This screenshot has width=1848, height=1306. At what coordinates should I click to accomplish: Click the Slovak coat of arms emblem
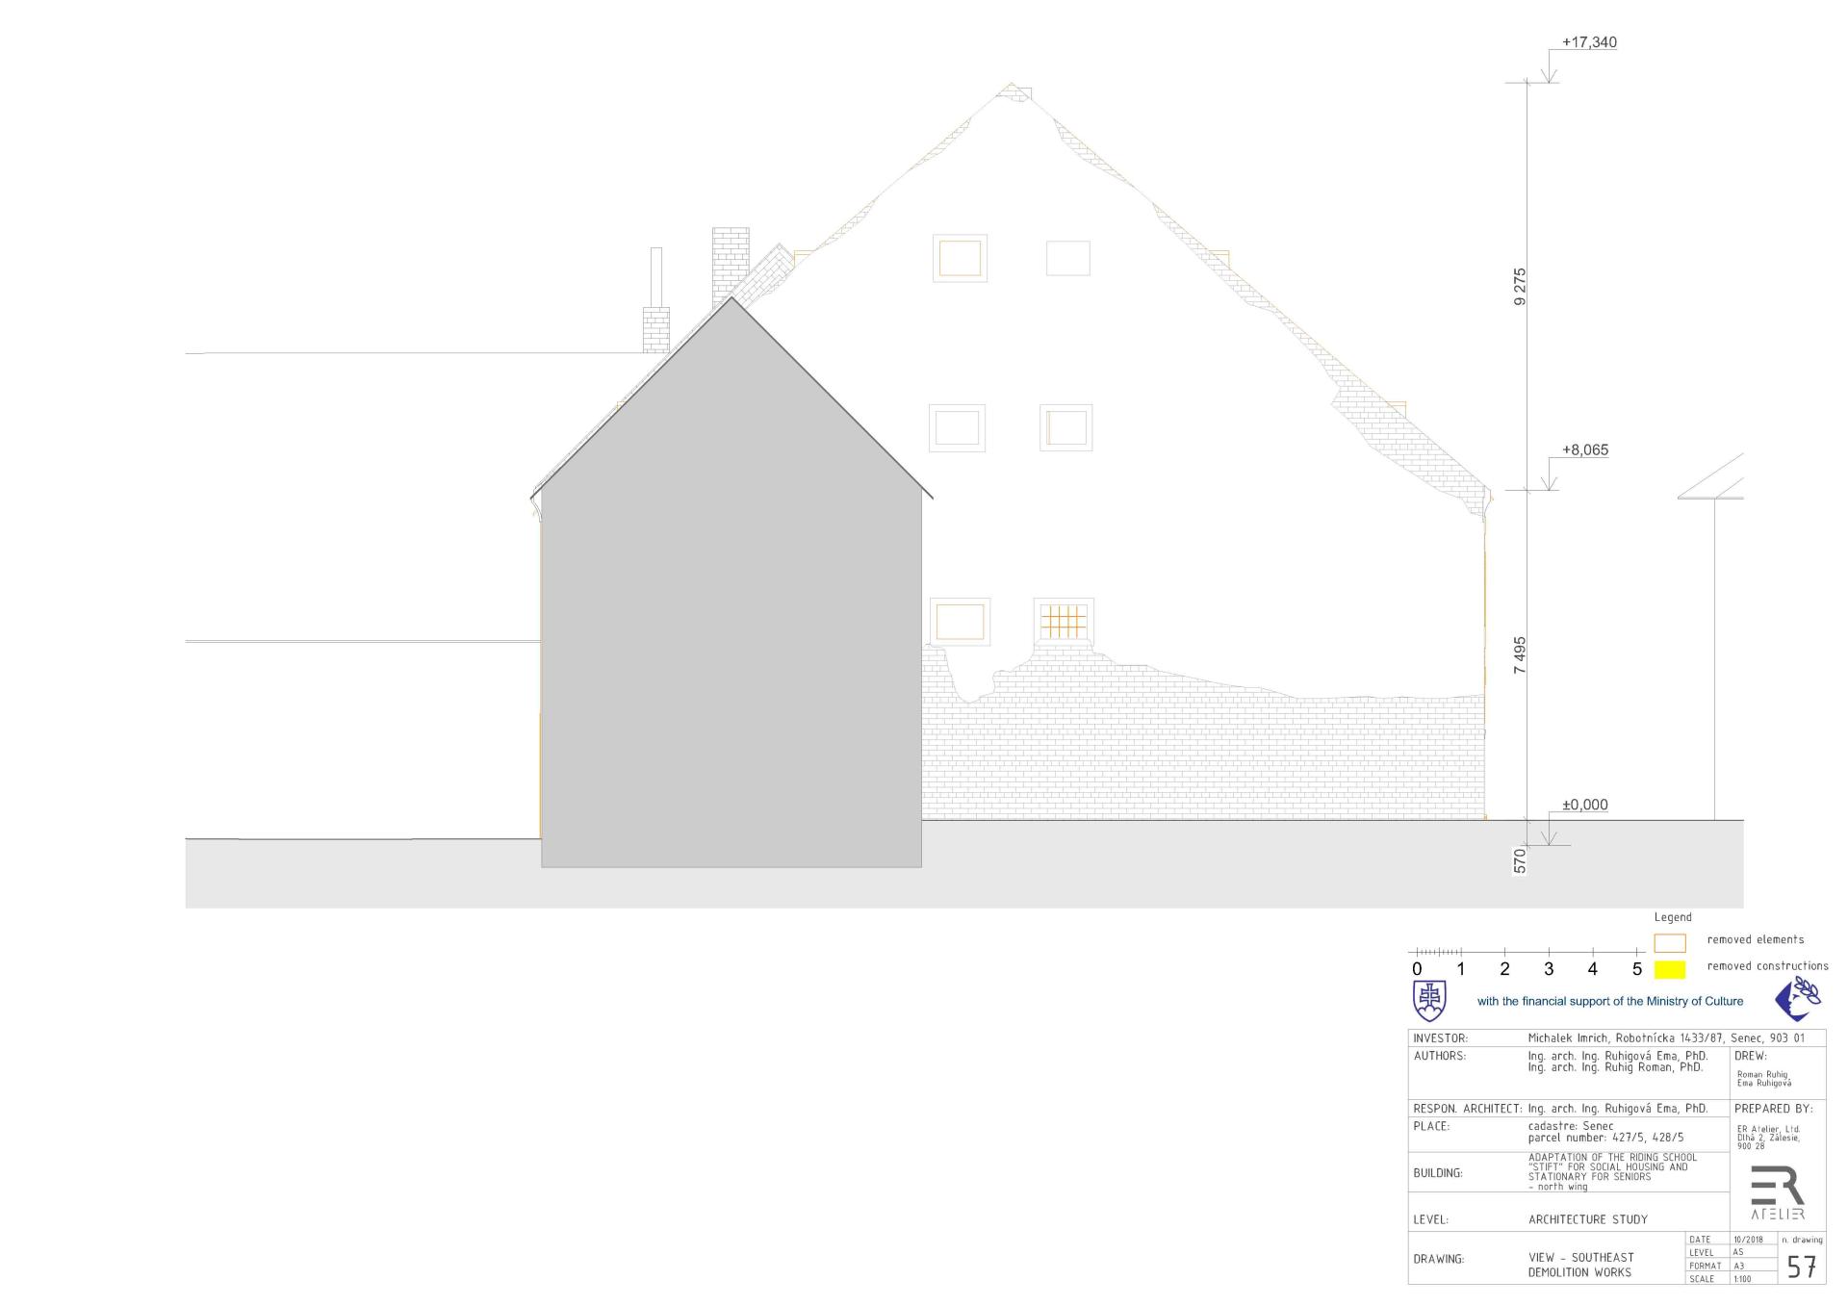click(x=1428, y=1001)
